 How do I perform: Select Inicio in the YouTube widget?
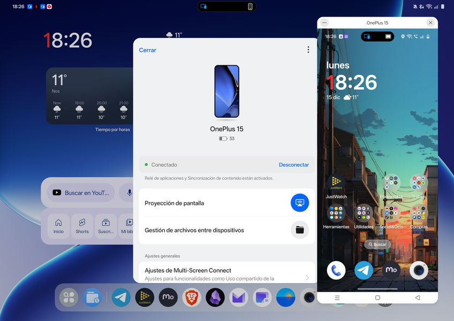58,226
